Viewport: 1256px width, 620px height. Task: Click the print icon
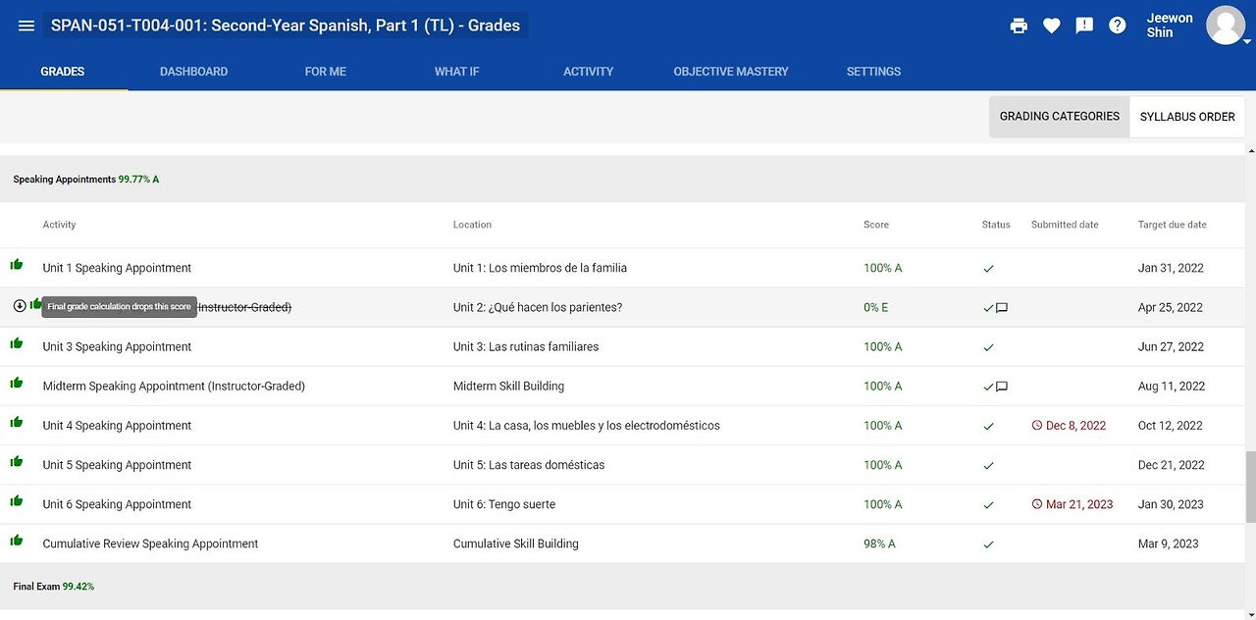point(1019,26)
